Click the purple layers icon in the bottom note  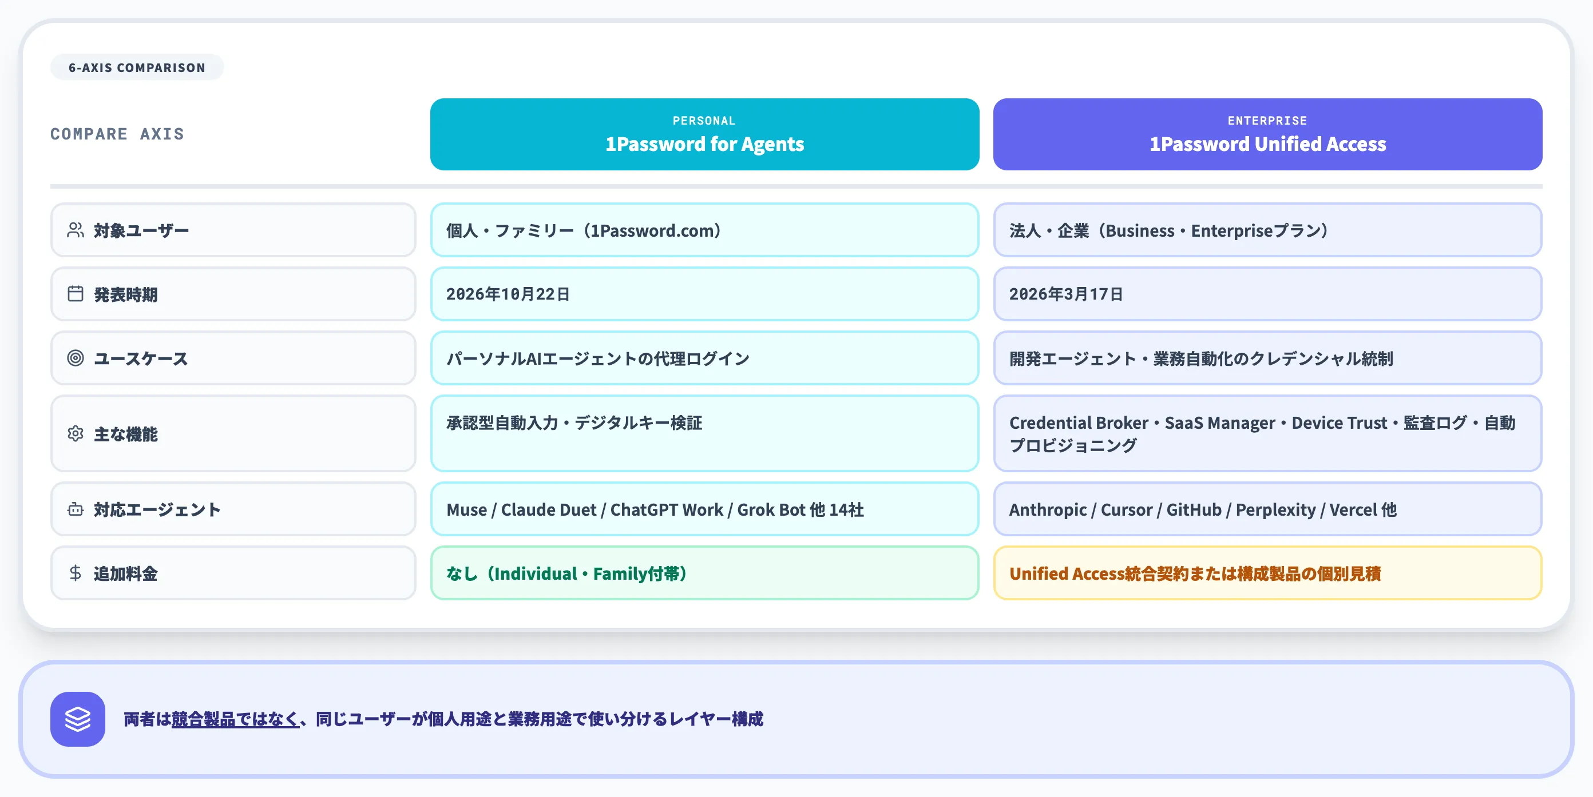coord(78,719)
